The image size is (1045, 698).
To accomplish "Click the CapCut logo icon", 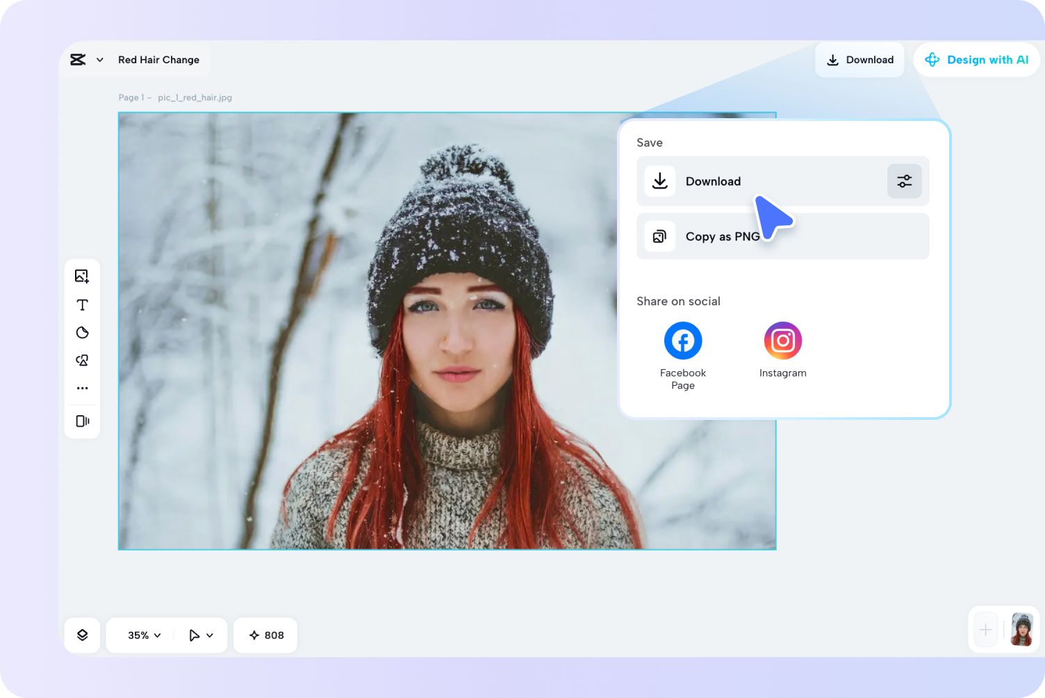I will [78, 60].
